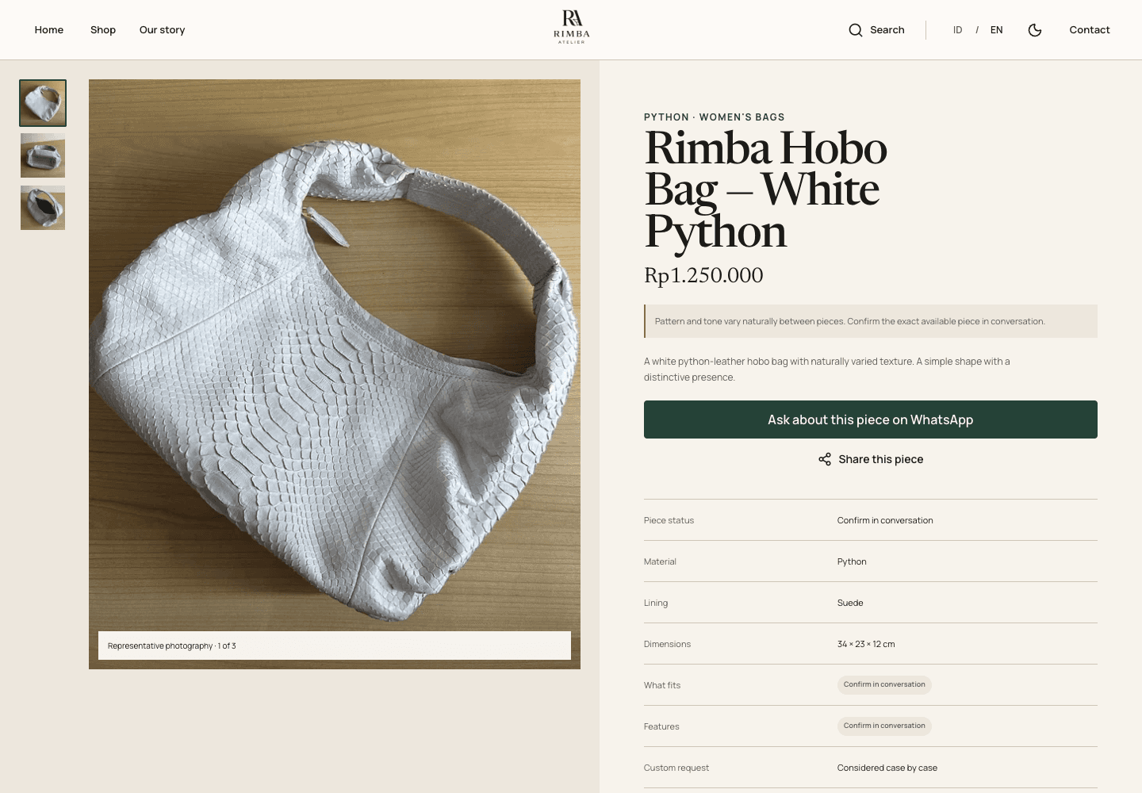Select the third bag thumbnail showing open interior
This screenshot has height=793, width=1142.
[43, 208]
